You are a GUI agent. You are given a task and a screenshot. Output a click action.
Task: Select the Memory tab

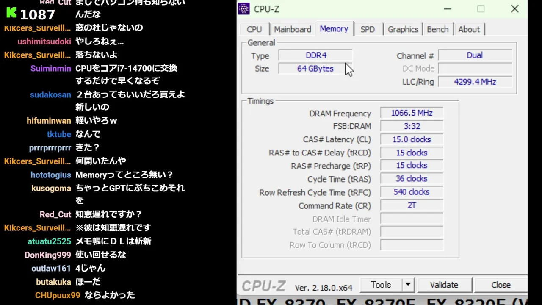(x=334, y=29)
